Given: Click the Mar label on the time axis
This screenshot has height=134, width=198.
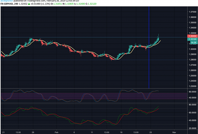Looking at the screenshot, I should [x=174, y=132].
